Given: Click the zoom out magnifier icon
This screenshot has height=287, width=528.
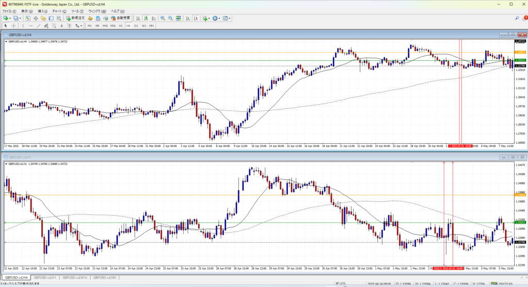Looking at the screenshot, I should coord(170,18).
